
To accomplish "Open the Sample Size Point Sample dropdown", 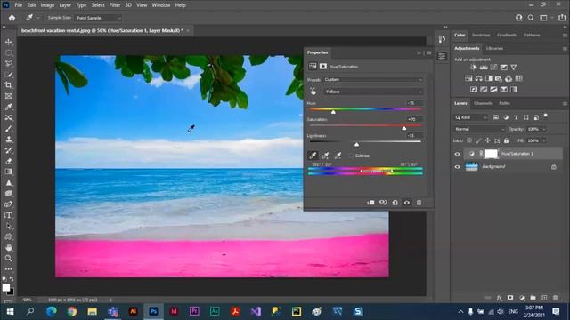I will click(x=98, y=18).
